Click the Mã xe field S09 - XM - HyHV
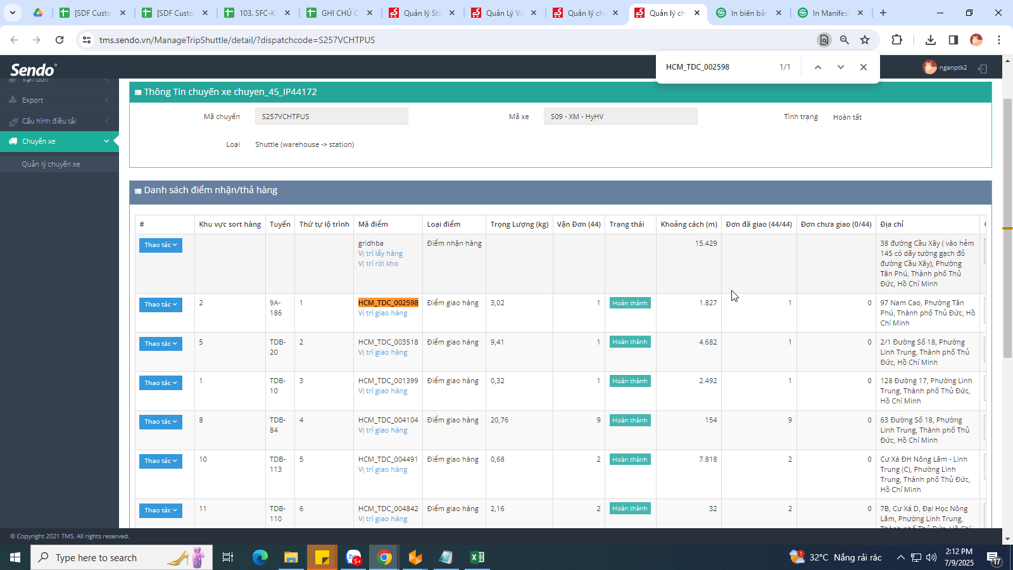Screen dimensions: 1013x570 pos(620,117)
